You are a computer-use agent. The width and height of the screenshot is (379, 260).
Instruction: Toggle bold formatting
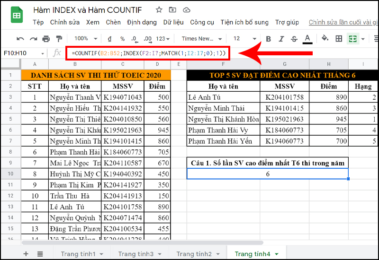tap(268, 39)
